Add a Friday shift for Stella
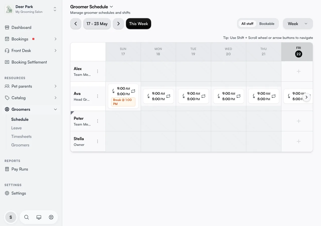 click(298, 142)
